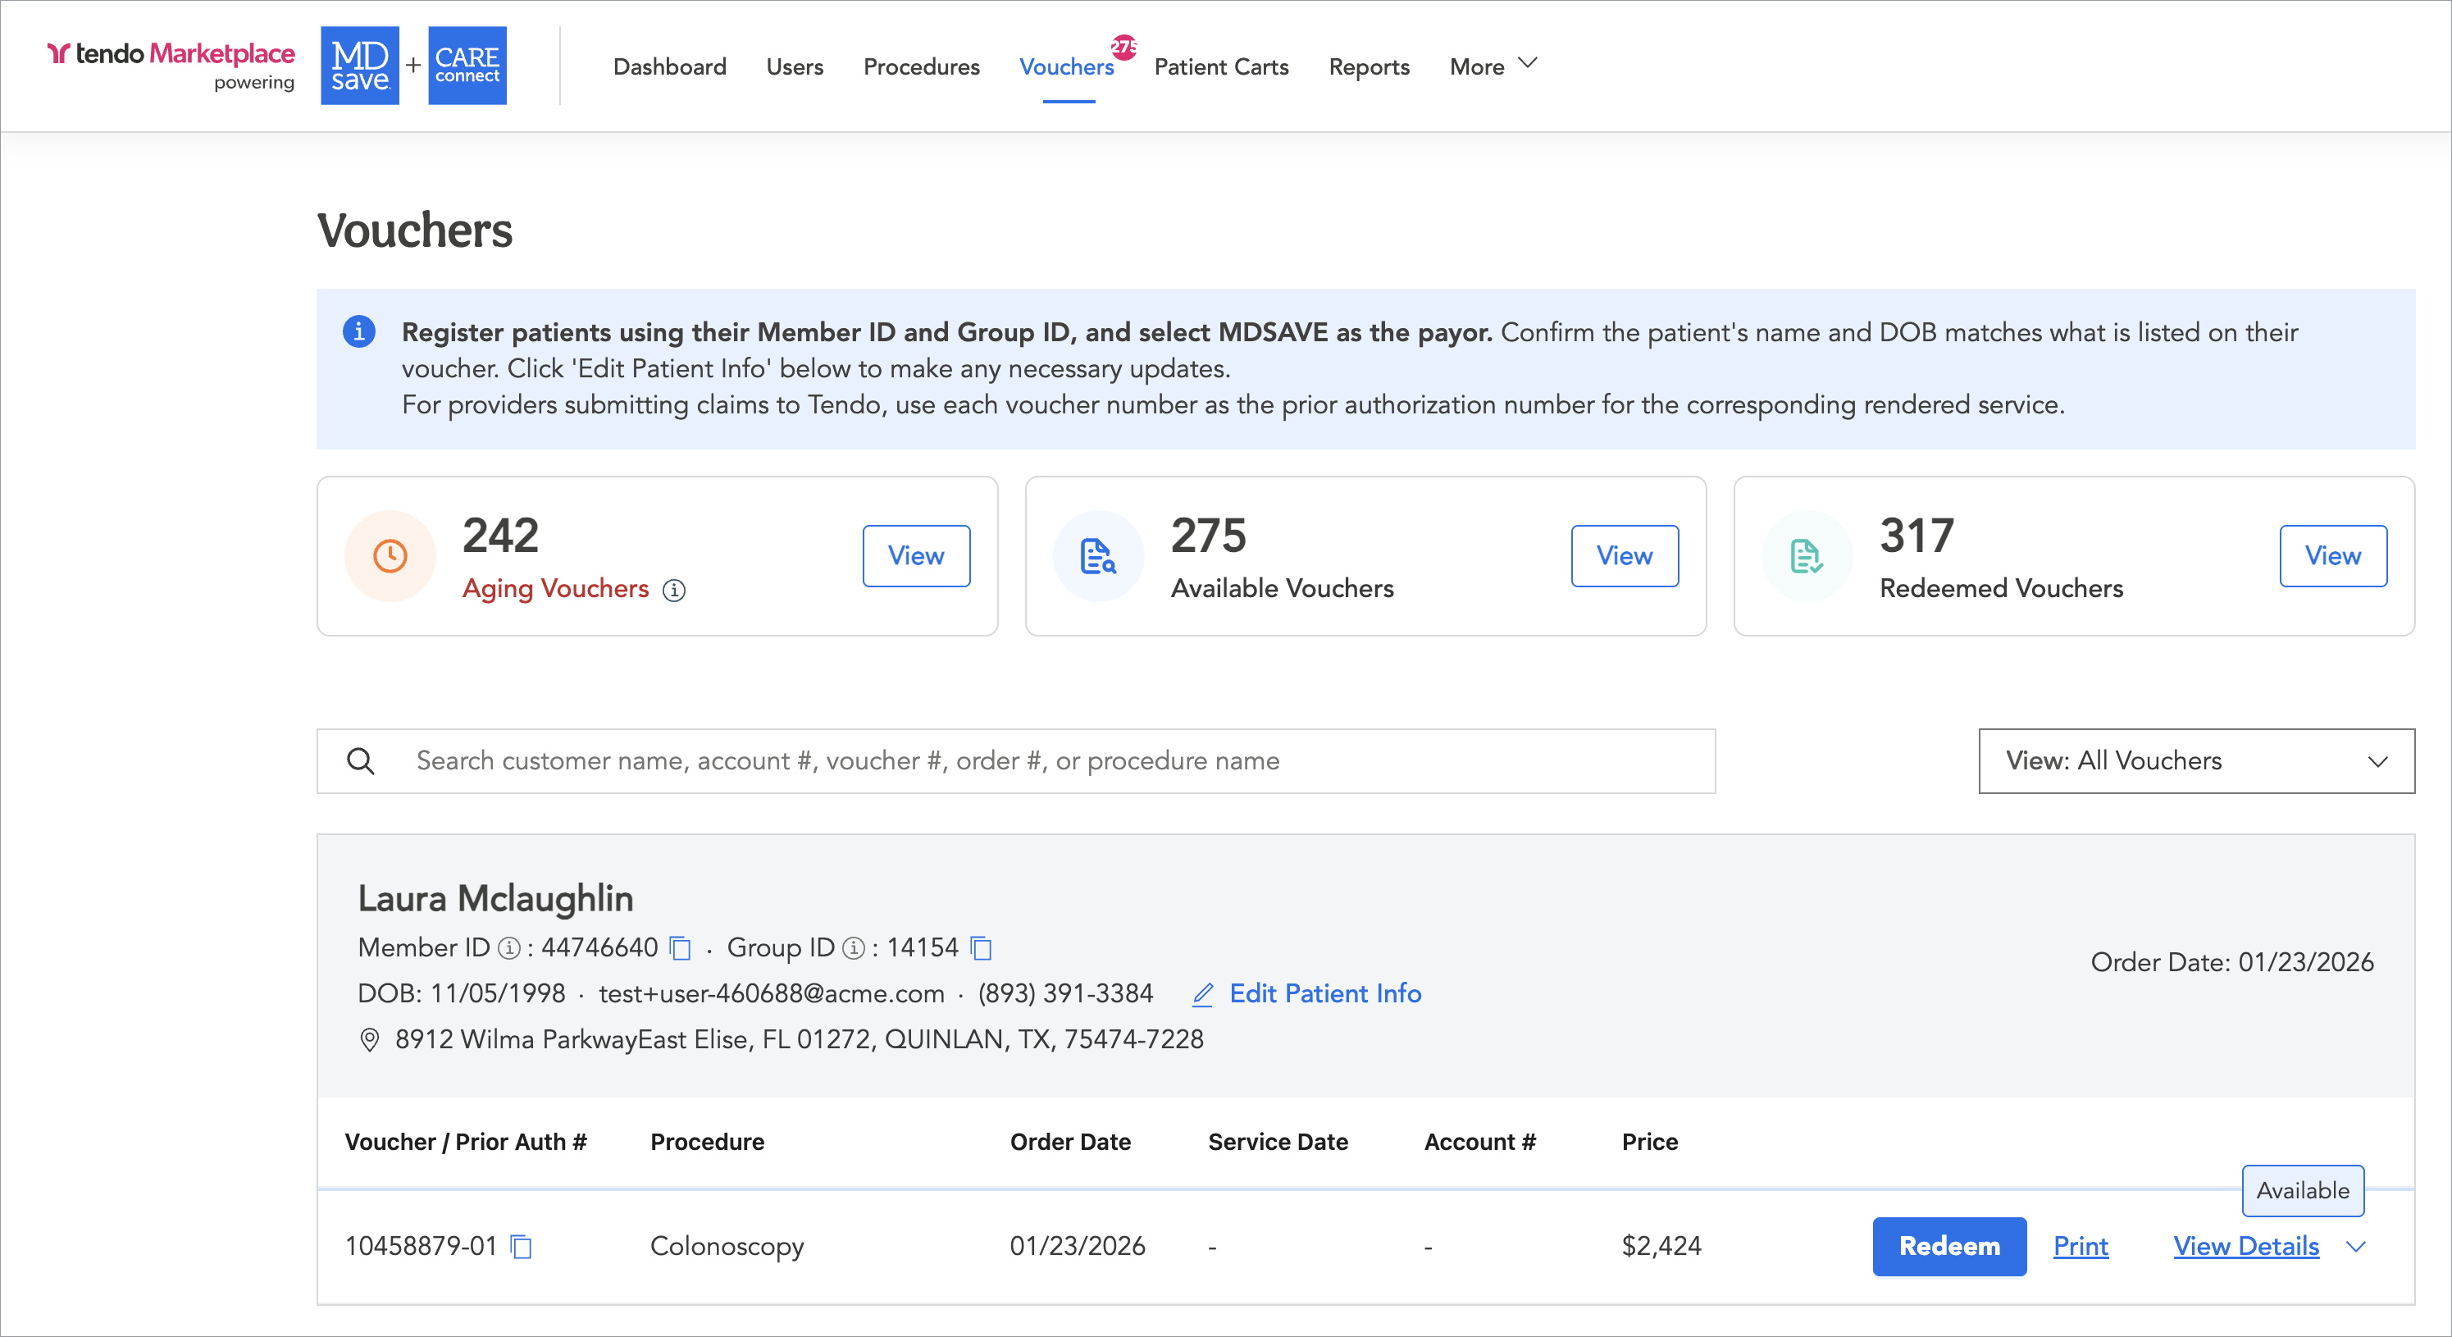
Task: Click the Member ID info icon
Action: coord(509,947)
